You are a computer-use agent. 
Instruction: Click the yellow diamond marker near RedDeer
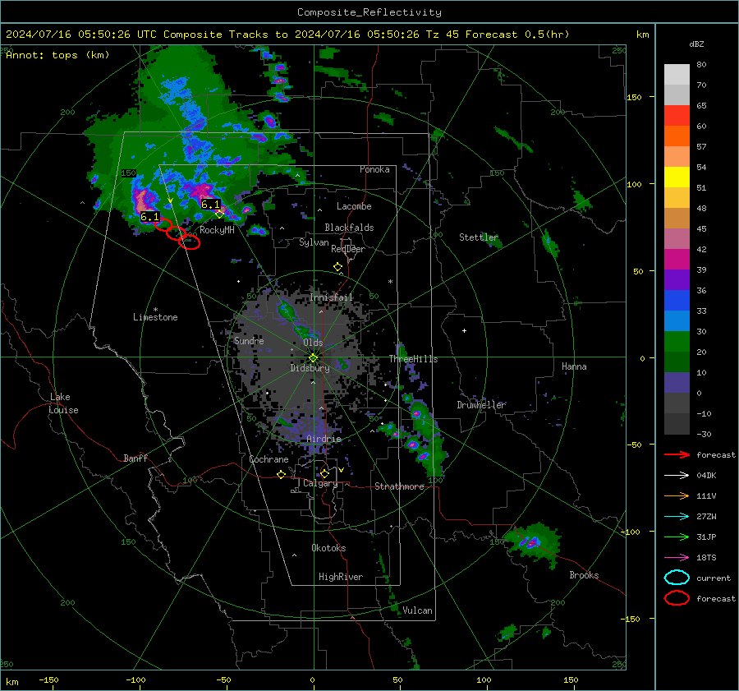coord(338,267)
